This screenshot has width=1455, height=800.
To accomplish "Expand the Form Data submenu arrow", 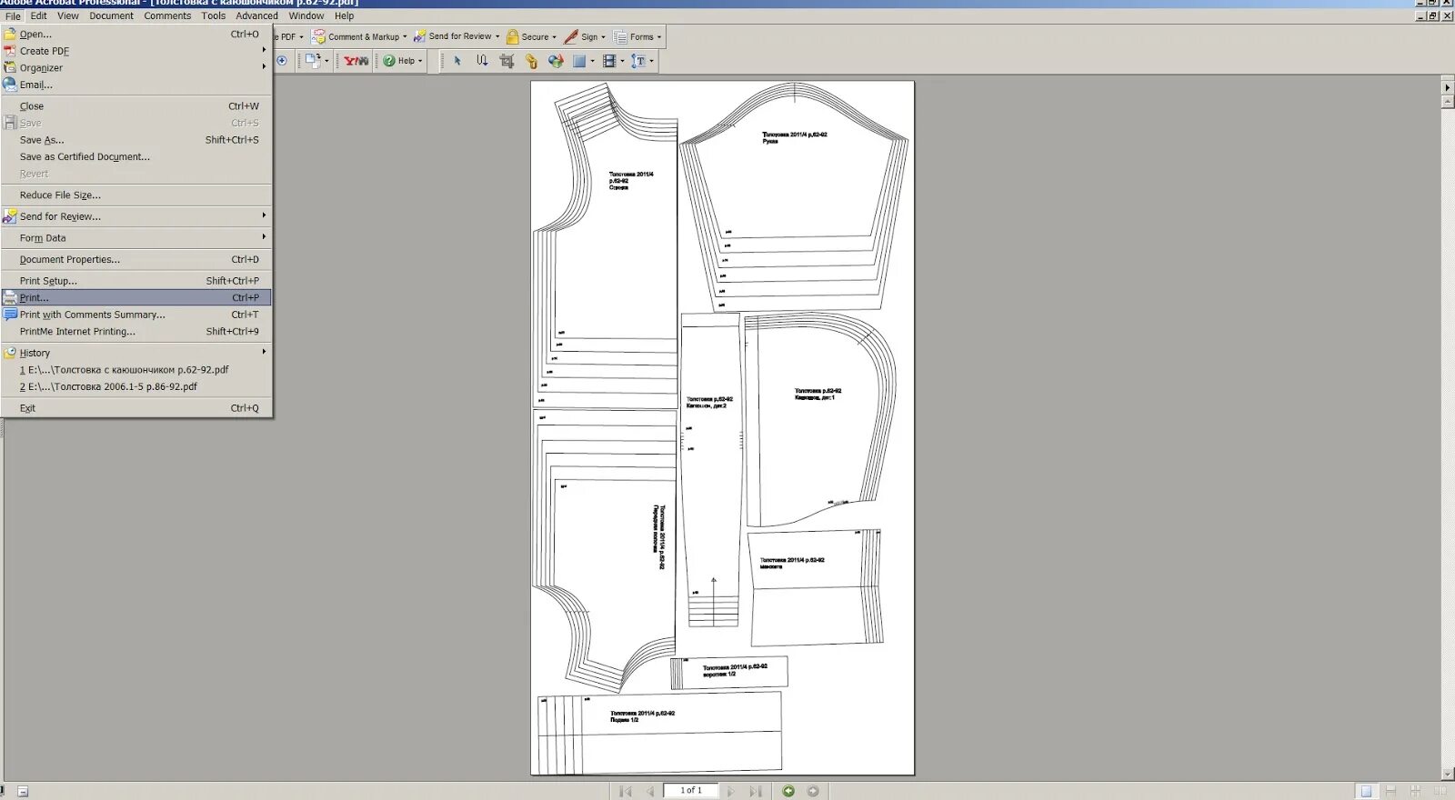I will pyautogui.click(x=265, y=236).
